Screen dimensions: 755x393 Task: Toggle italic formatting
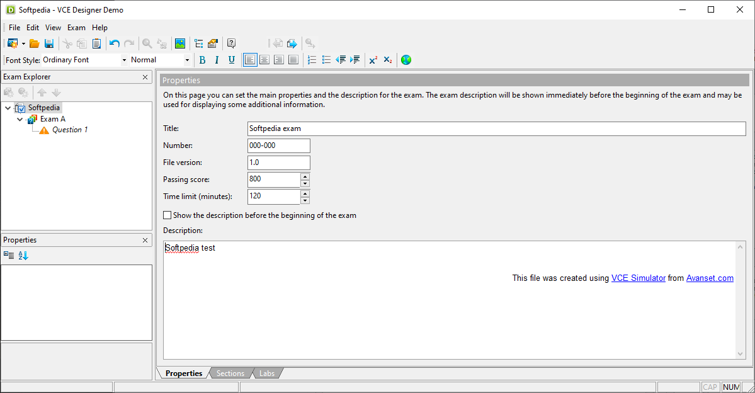[217, 60]
